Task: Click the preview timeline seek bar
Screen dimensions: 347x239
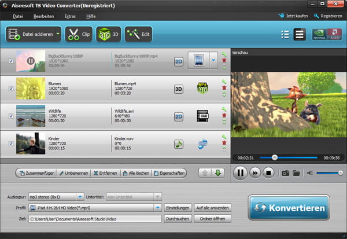Action: pos(289,158)
